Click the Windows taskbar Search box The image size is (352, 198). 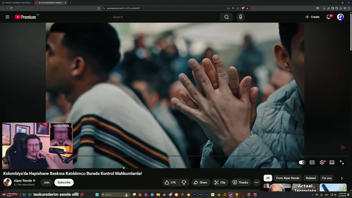coord(116,195)
